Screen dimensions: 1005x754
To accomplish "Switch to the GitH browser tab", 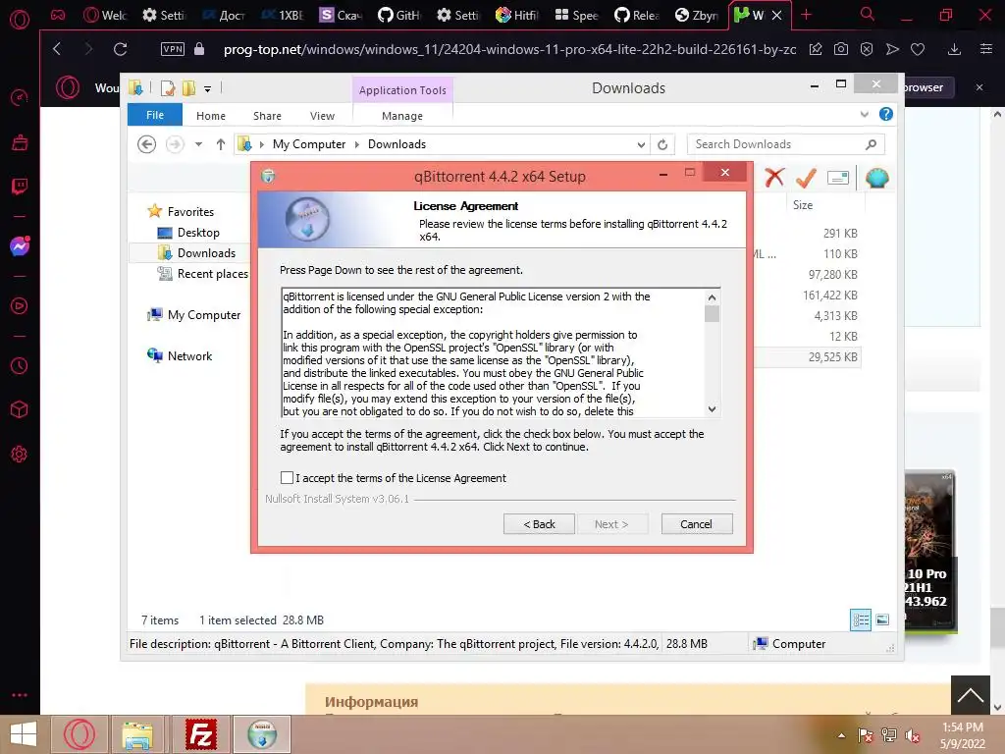I will 399,15.
